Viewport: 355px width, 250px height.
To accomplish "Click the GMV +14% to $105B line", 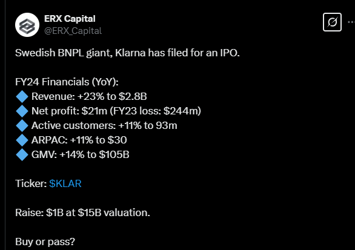I will (x=81, y=154).
